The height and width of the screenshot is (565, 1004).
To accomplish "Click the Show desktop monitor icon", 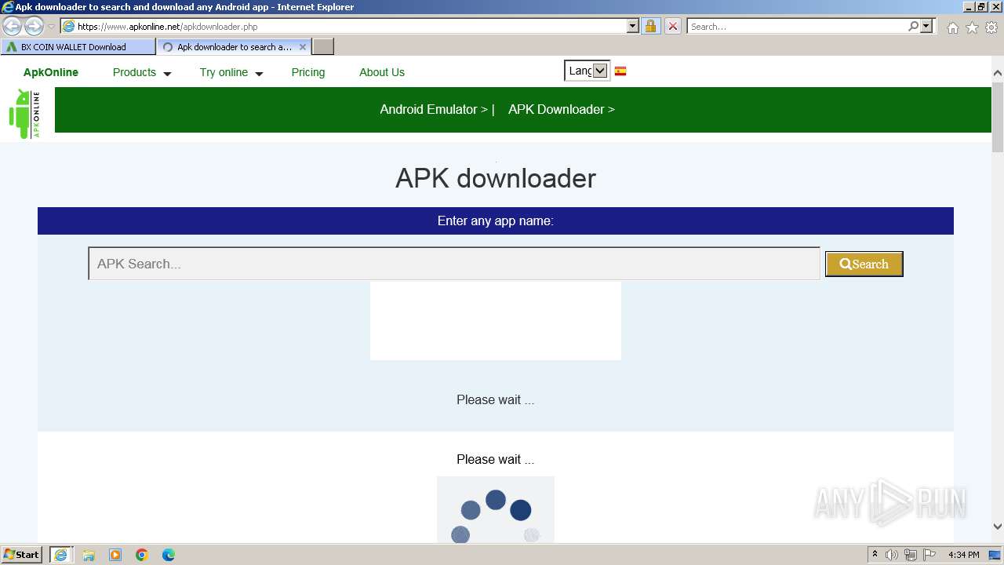I will coord(995,555).
